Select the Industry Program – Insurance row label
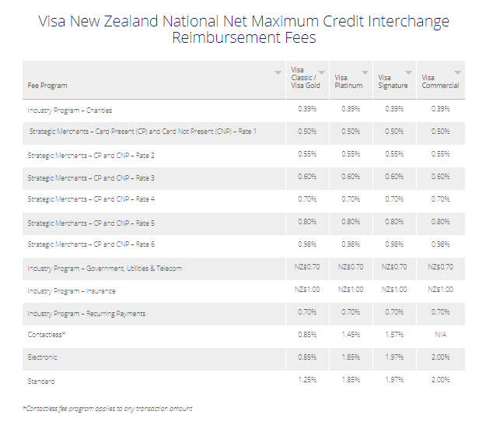This screenshot has width=500, height=422. [71, 290]
